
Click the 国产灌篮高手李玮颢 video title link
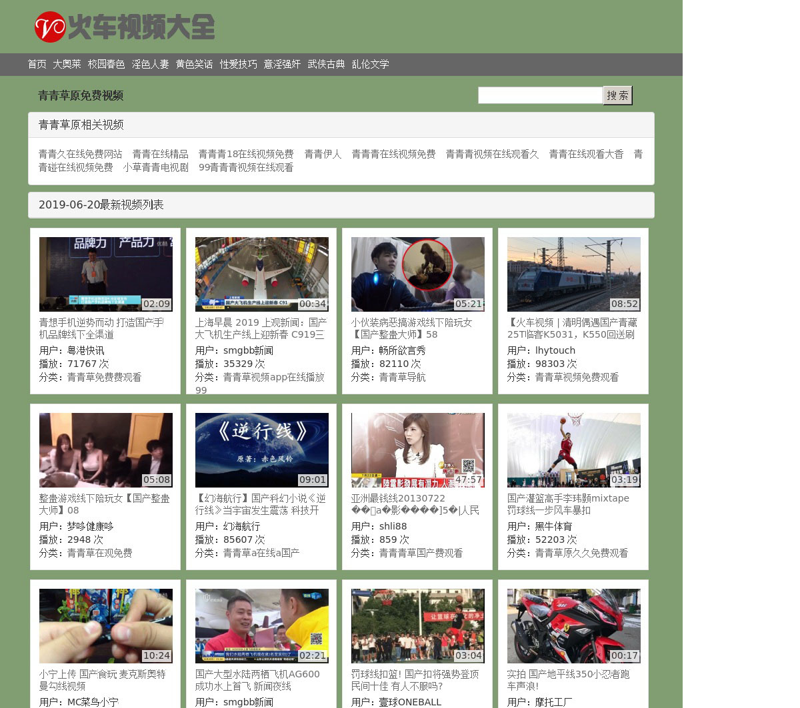click(567, 504)
